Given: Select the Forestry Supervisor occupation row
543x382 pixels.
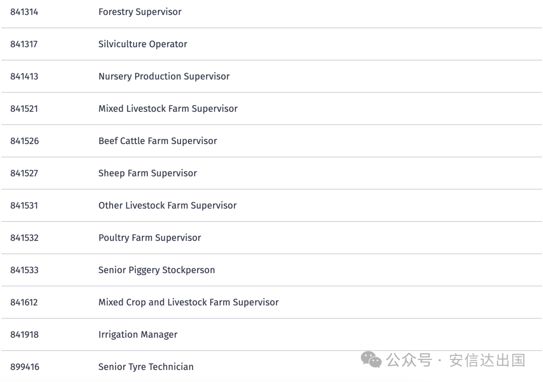Looking at the screenshot, I should 140,12.
